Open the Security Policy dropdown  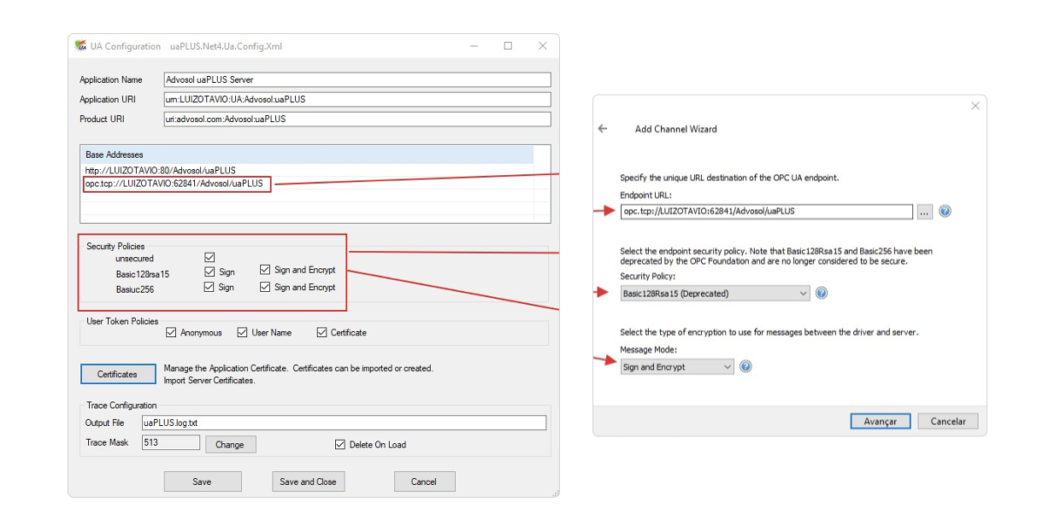click(x=715, y=293)
